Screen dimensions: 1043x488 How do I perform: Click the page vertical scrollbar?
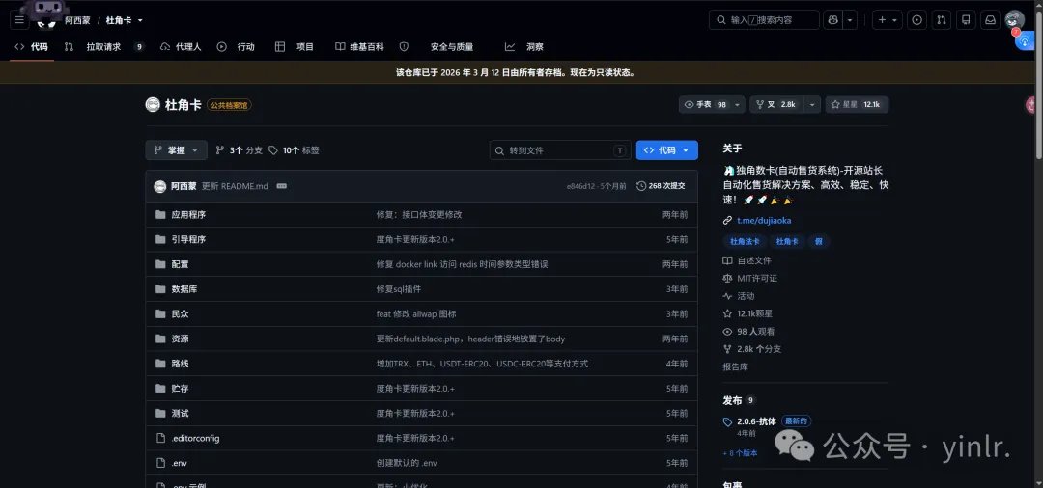tap(1039, 83)
